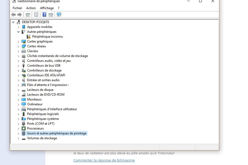Expand the Ordinateur node

coord(18,105)
